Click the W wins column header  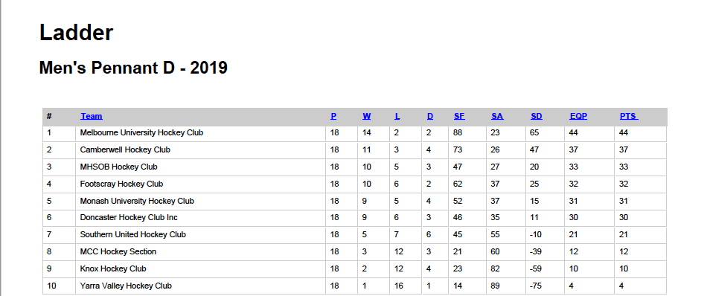[367, 116]
